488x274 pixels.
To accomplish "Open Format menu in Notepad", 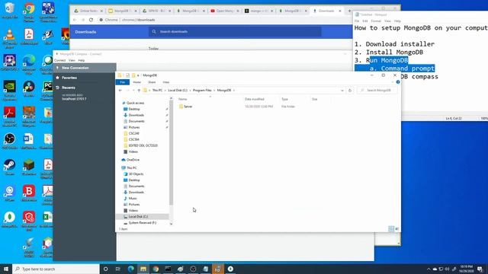I will point(376,21).
